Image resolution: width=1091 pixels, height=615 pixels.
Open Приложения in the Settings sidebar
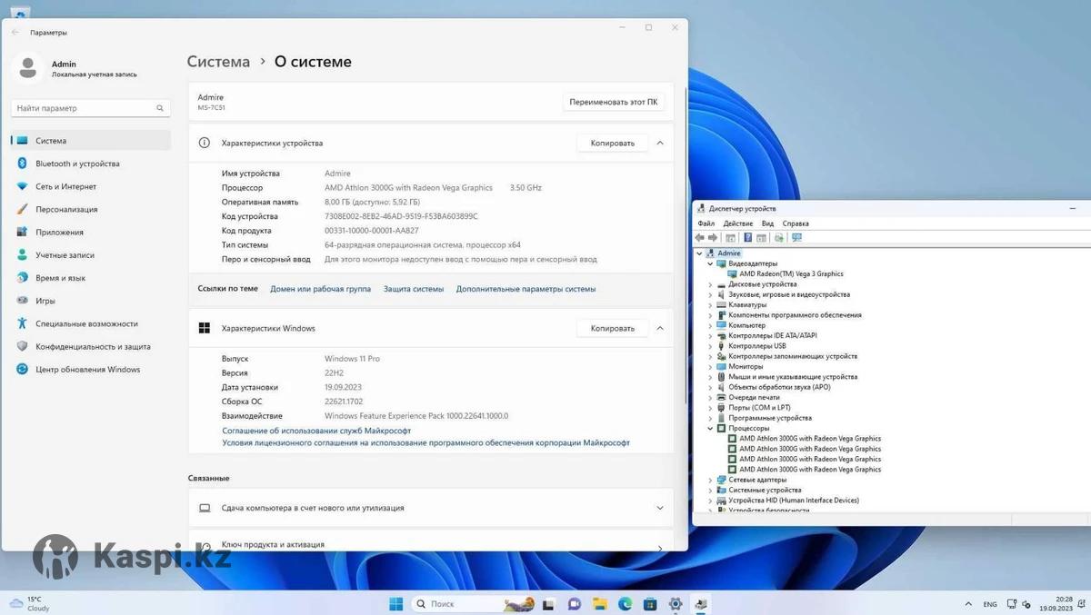(91, 233)
